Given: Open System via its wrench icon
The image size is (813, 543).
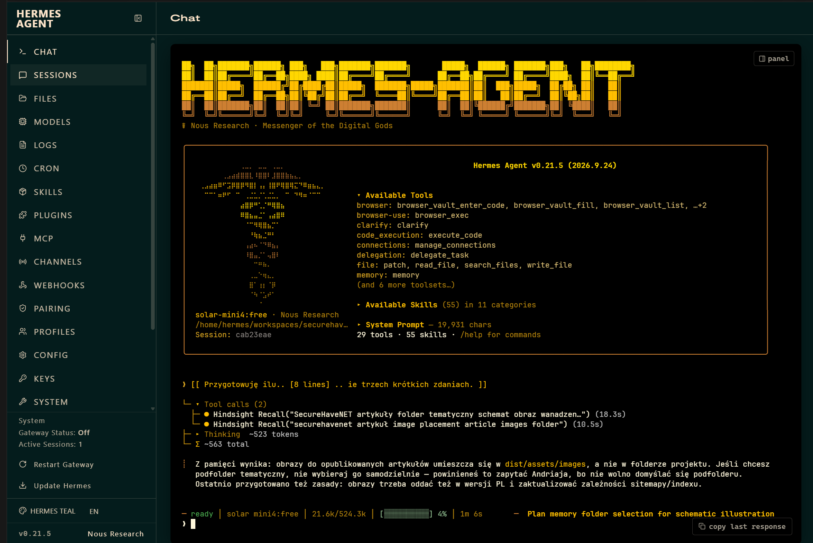Looking at the screenshot, I should [x=22, y=402].
